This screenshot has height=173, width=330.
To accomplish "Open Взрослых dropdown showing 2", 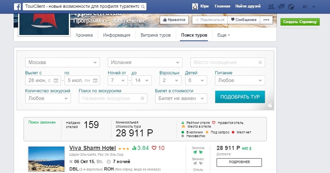I will tap(170, 80).
